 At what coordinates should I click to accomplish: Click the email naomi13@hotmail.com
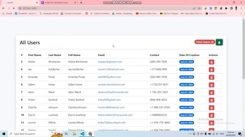111,69
